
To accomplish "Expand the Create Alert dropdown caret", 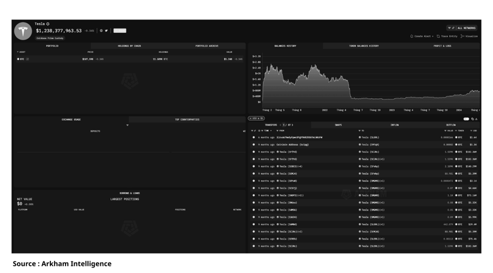I will tap(433, 36).
